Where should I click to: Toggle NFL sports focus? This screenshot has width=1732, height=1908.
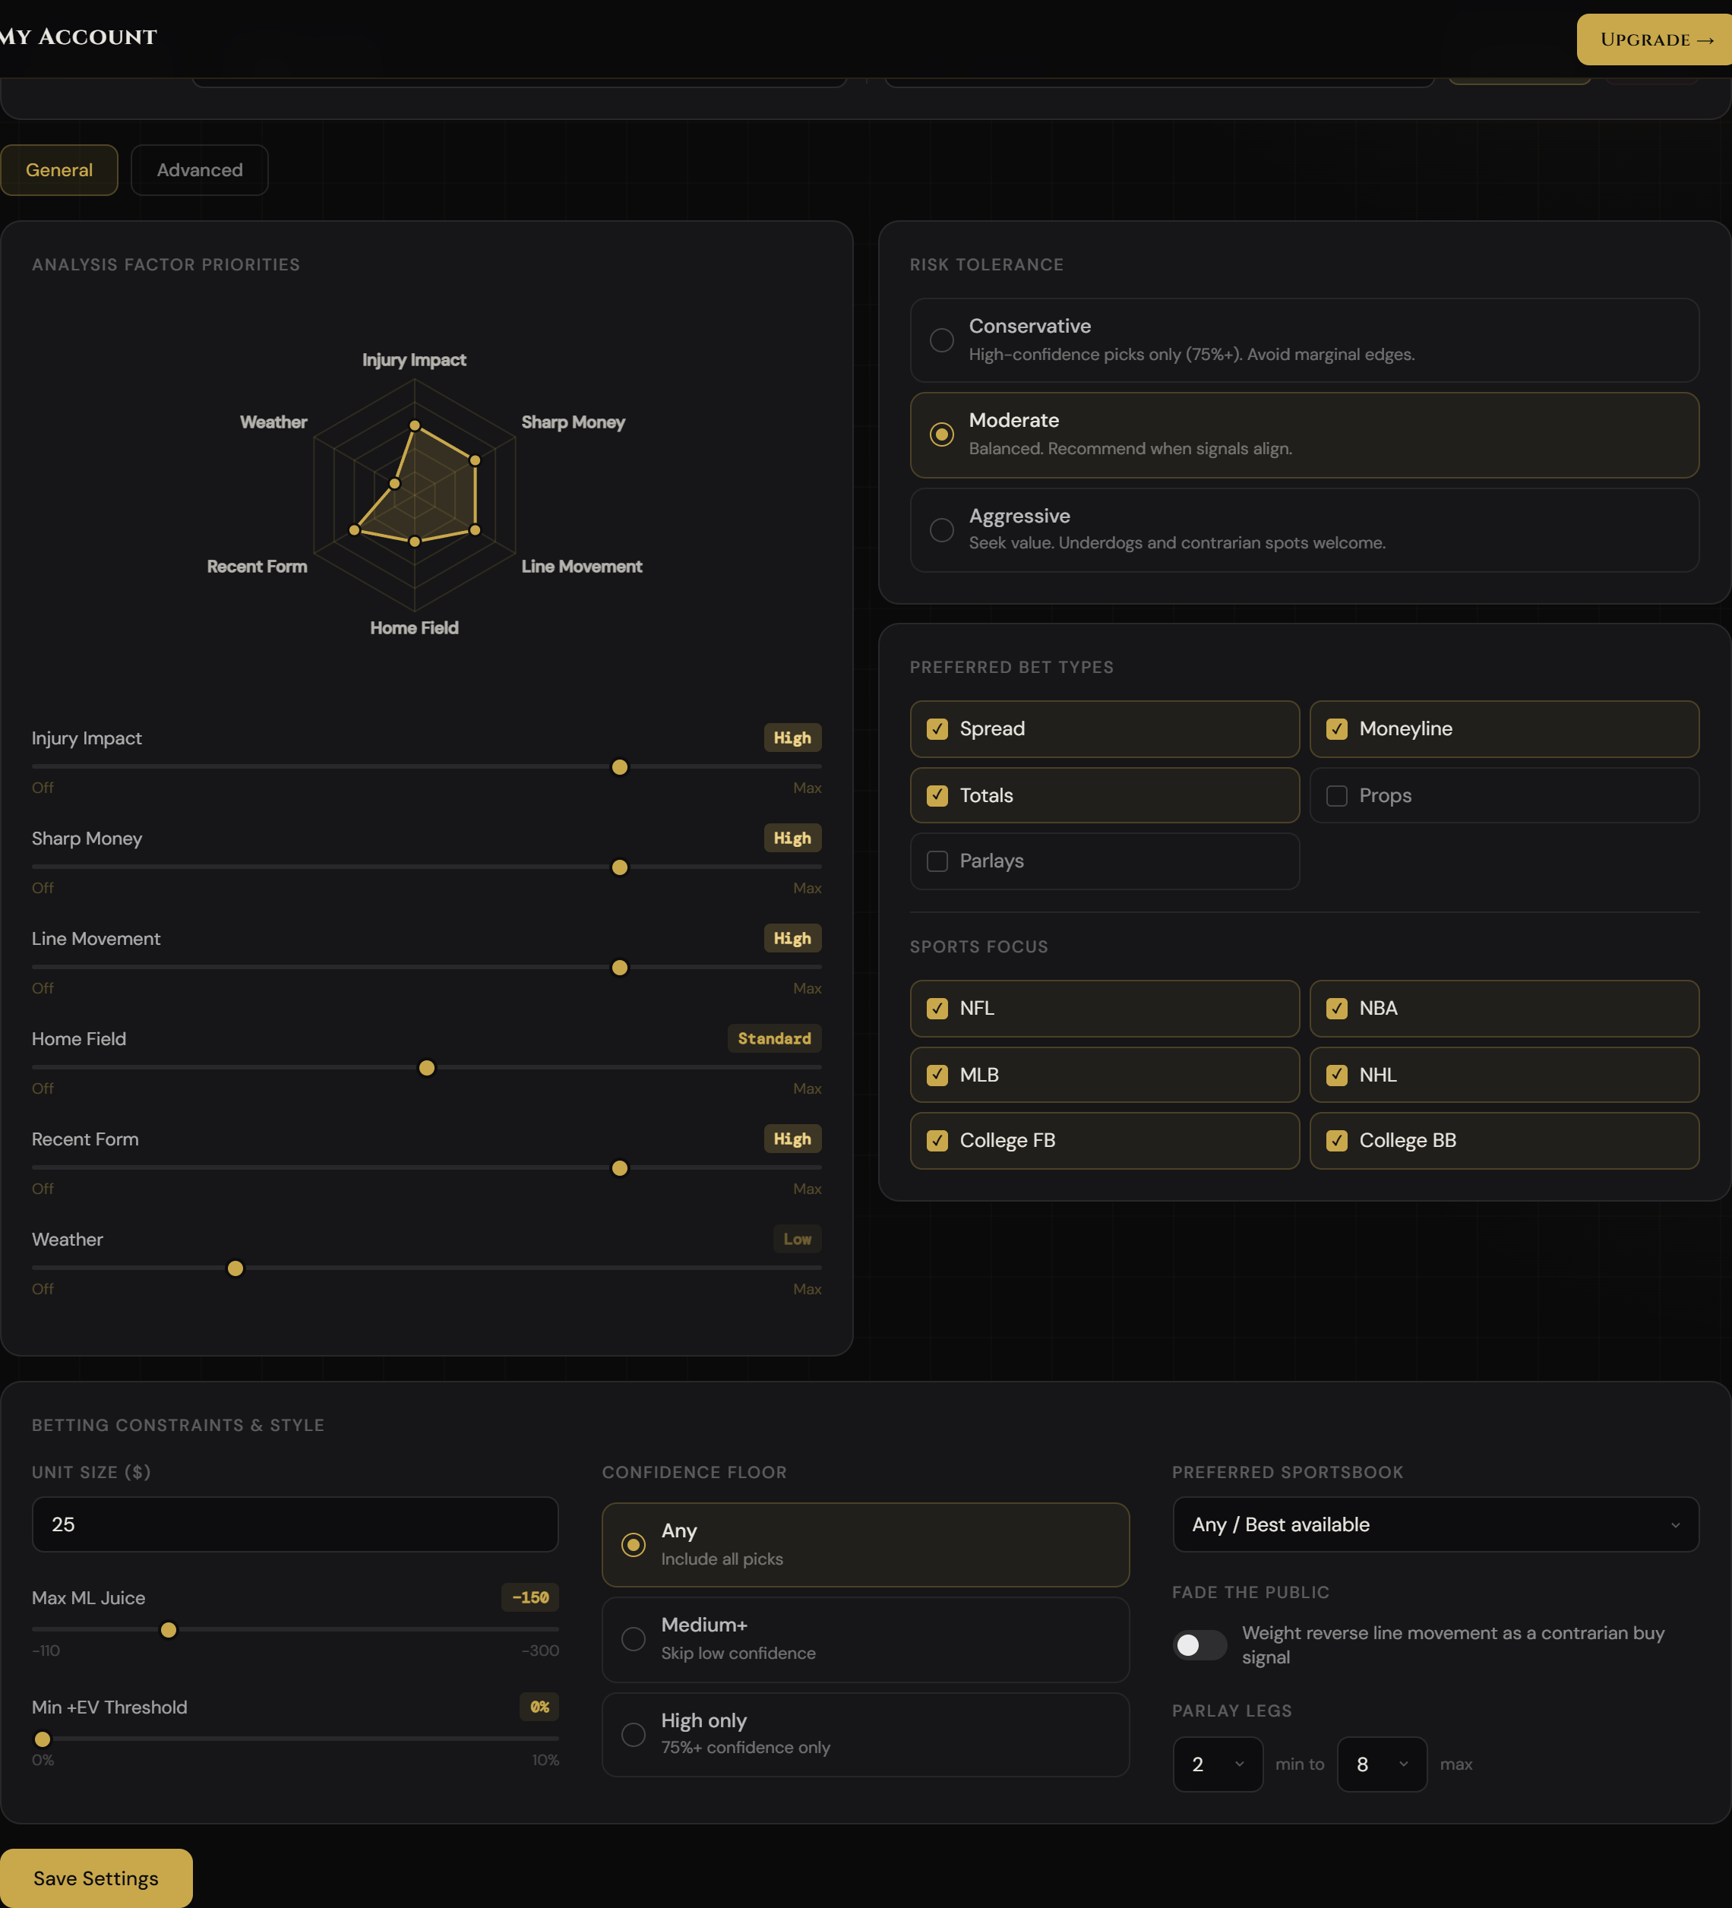pyautogui.click(x=1105, y=1008)
